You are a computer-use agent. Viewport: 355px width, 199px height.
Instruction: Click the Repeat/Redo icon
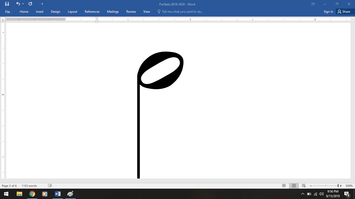[30, 4]
